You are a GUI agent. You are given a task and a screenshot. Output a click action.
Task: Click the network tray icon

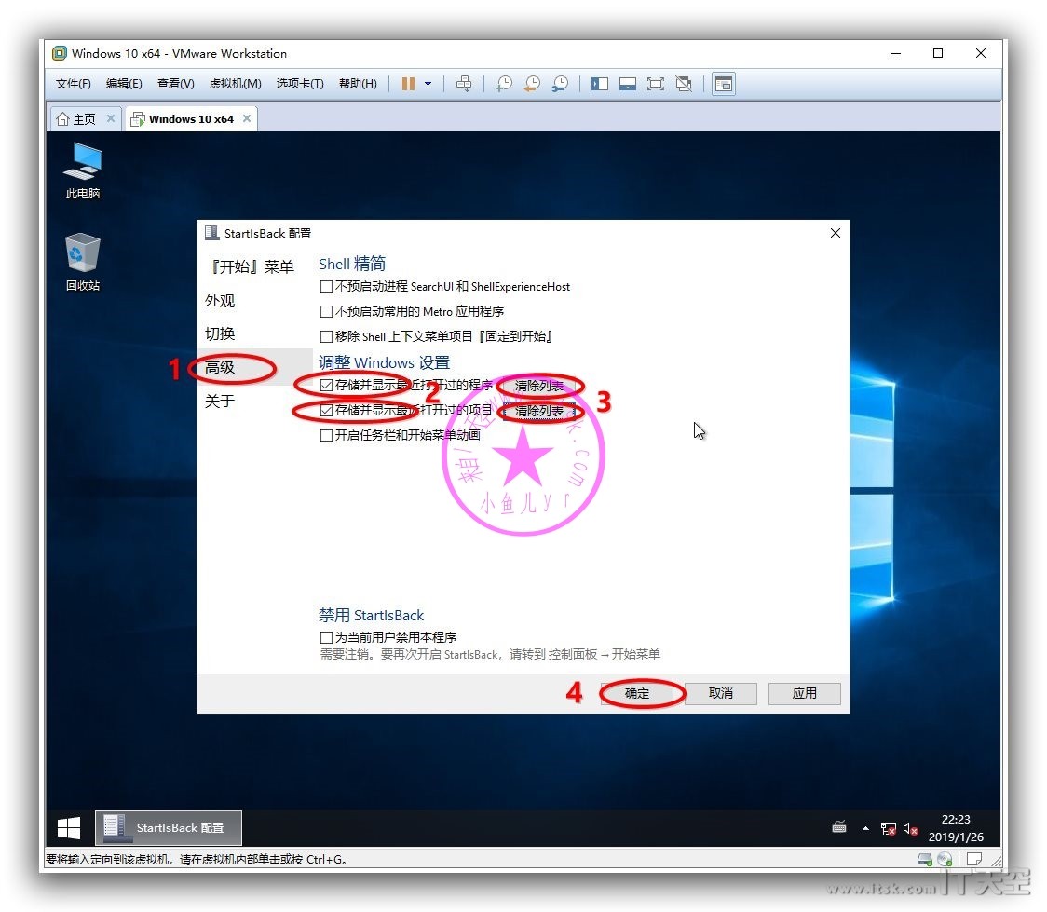[x=888, y=828]
